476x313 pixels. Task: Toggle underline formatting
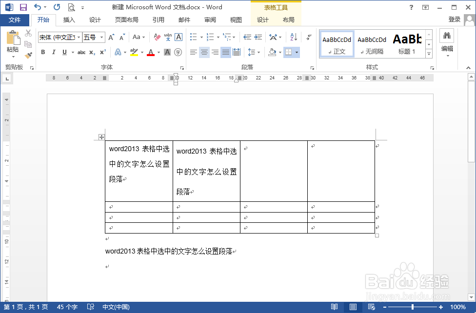(x=64, y=52)
